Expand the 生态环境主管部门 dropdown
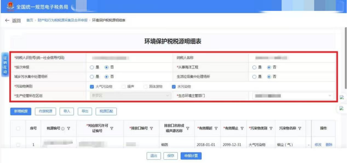Viewport: 347px width, 163px height. [x=330, y=96]
